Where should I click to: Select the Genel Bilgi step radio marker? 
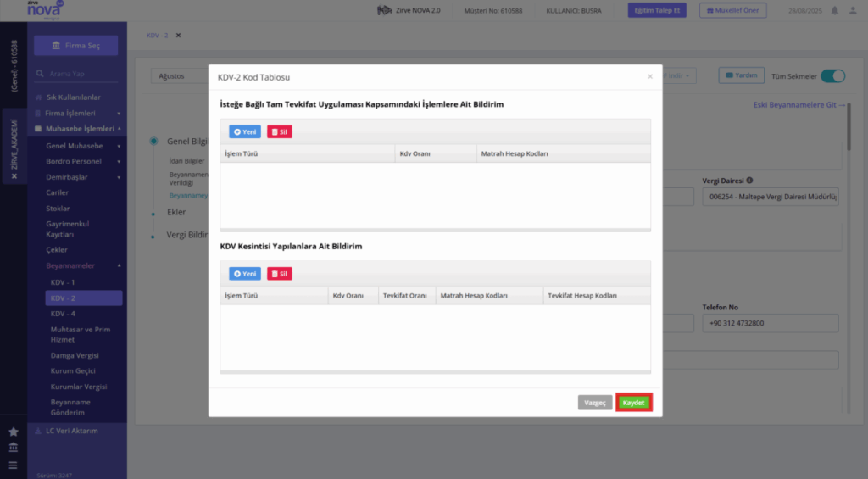153,142
